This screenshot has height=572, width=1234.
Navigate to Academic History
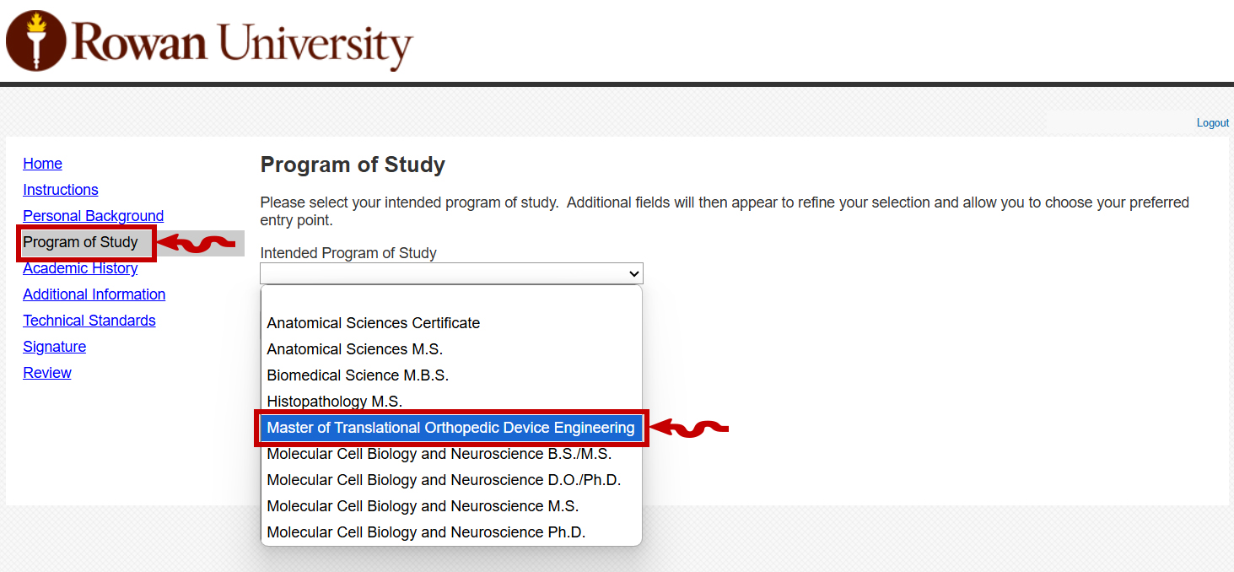click(80, 268)
